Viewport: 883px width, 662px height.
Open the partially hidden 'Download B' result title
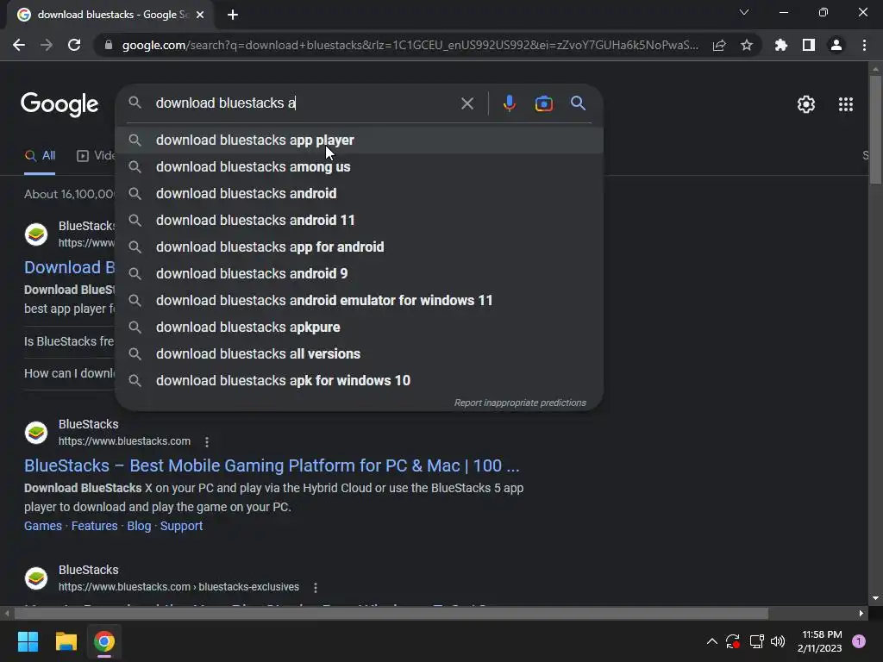69,267
